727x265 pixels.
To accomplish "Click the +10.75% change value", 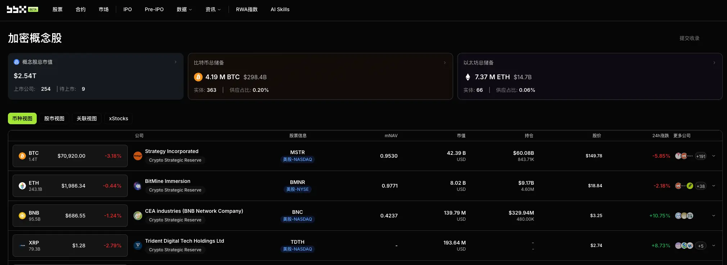I will tap(660, 216).
